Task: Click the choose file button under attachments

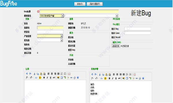Action: point(116,46)
